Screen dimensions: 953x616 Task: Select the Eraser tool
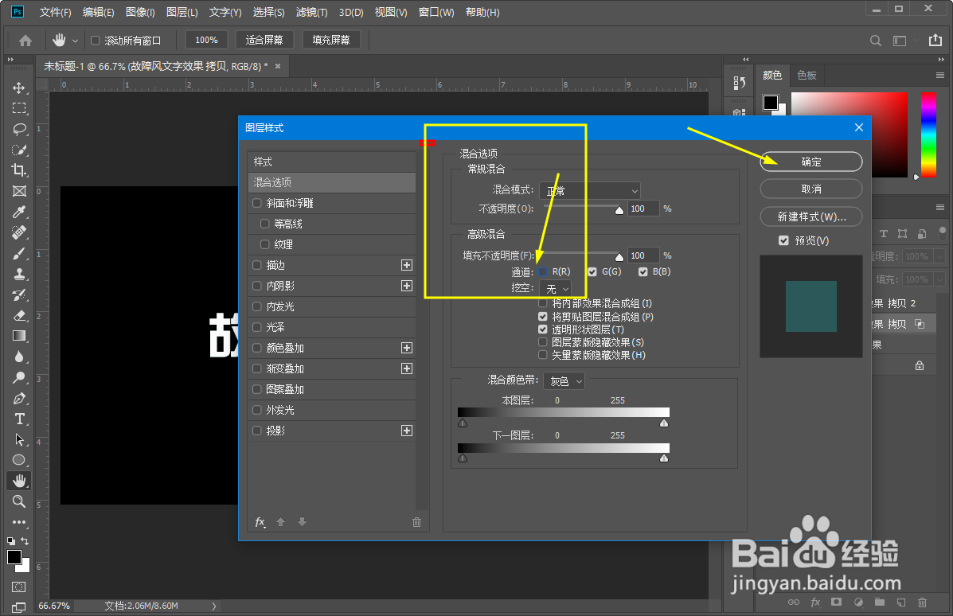pyautogui.click(x=19, y=315)
